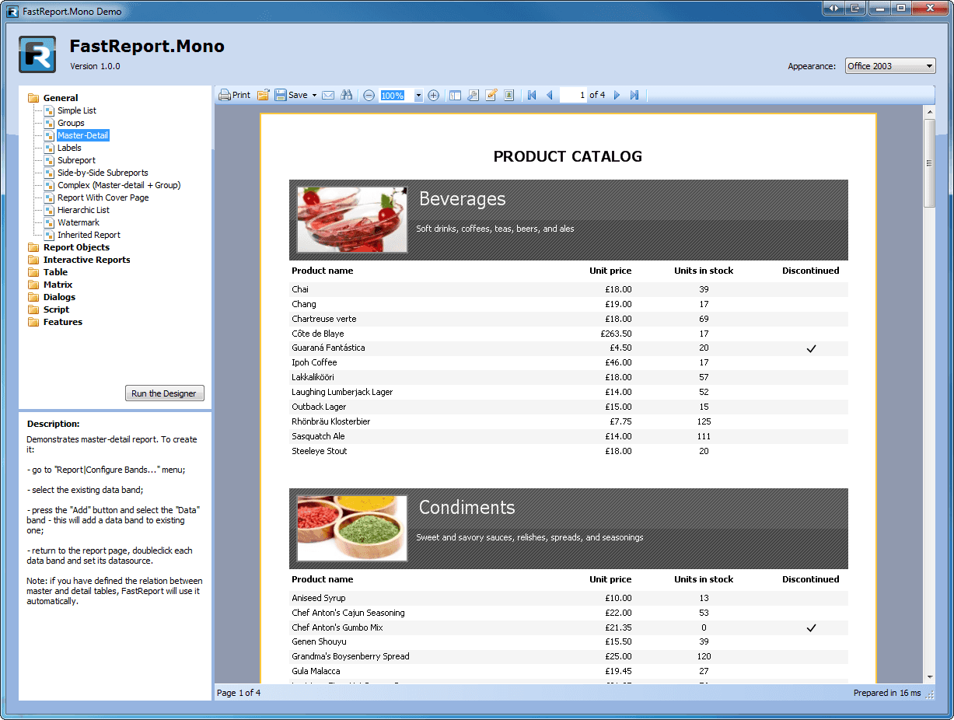Select Inherited Report item

[89, 235]
